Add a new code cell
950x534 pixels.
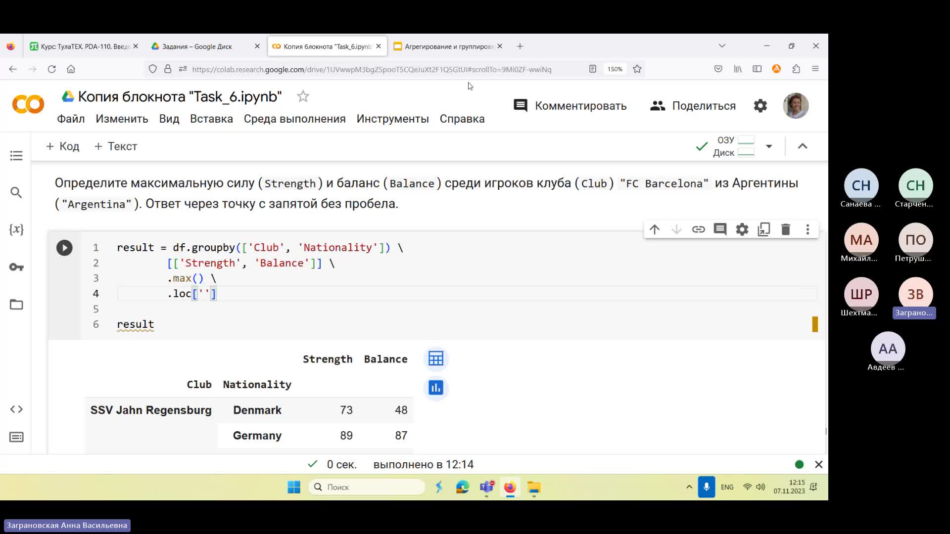tap(62, 147)
